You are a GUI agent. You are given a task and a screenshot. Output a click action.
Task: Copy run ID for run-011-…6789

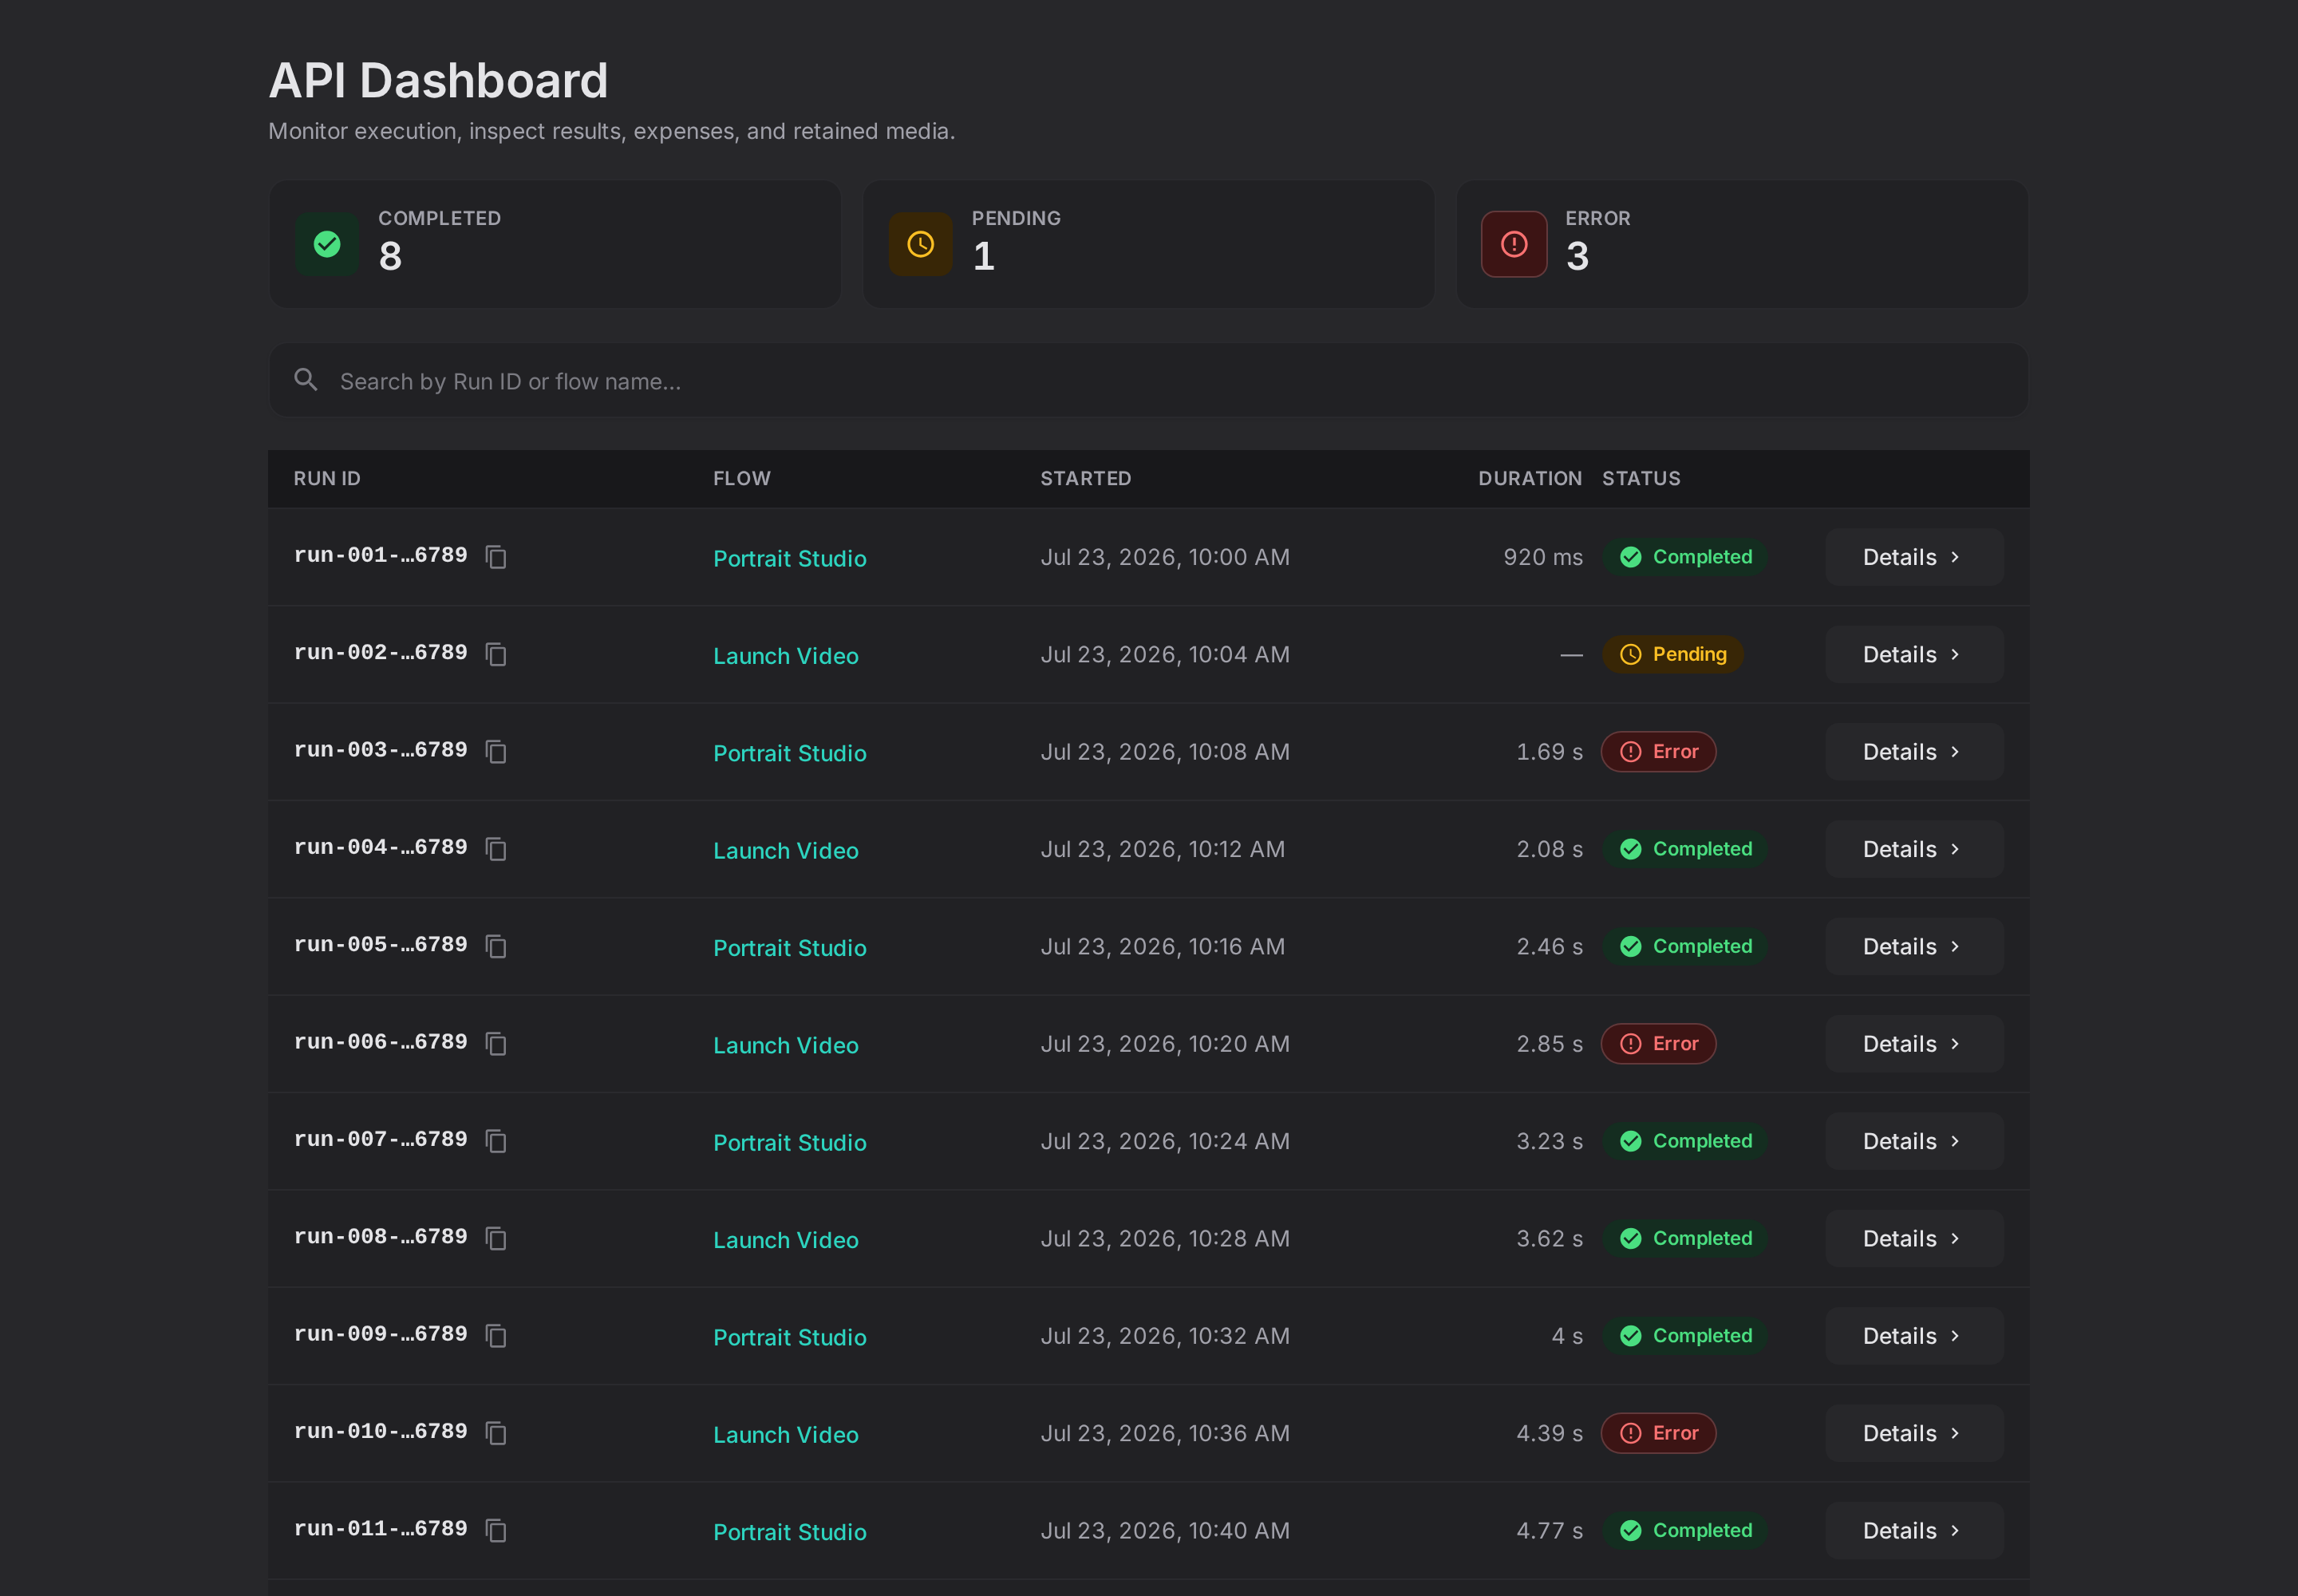click(x=496, y=1530)
